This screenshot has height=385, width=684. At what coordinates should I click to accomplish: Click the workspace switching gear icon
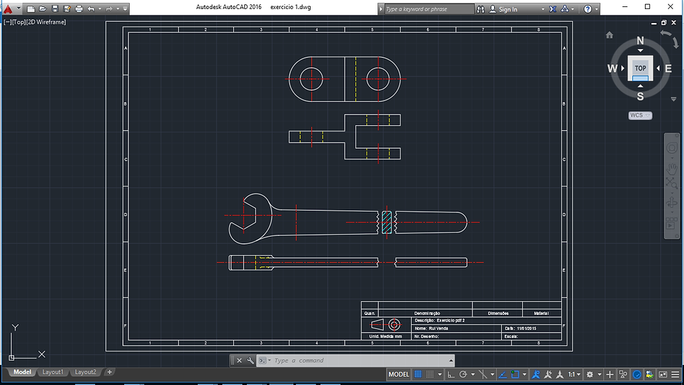590,374
